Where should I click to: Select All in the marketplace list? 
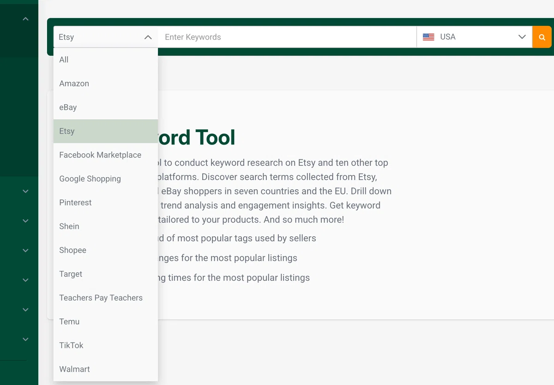(x=106, y=60)
